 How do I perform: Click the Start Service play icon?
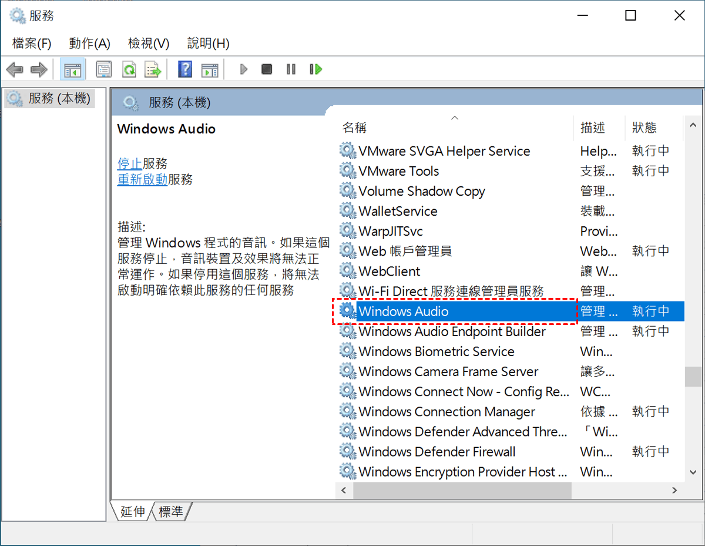244,69
